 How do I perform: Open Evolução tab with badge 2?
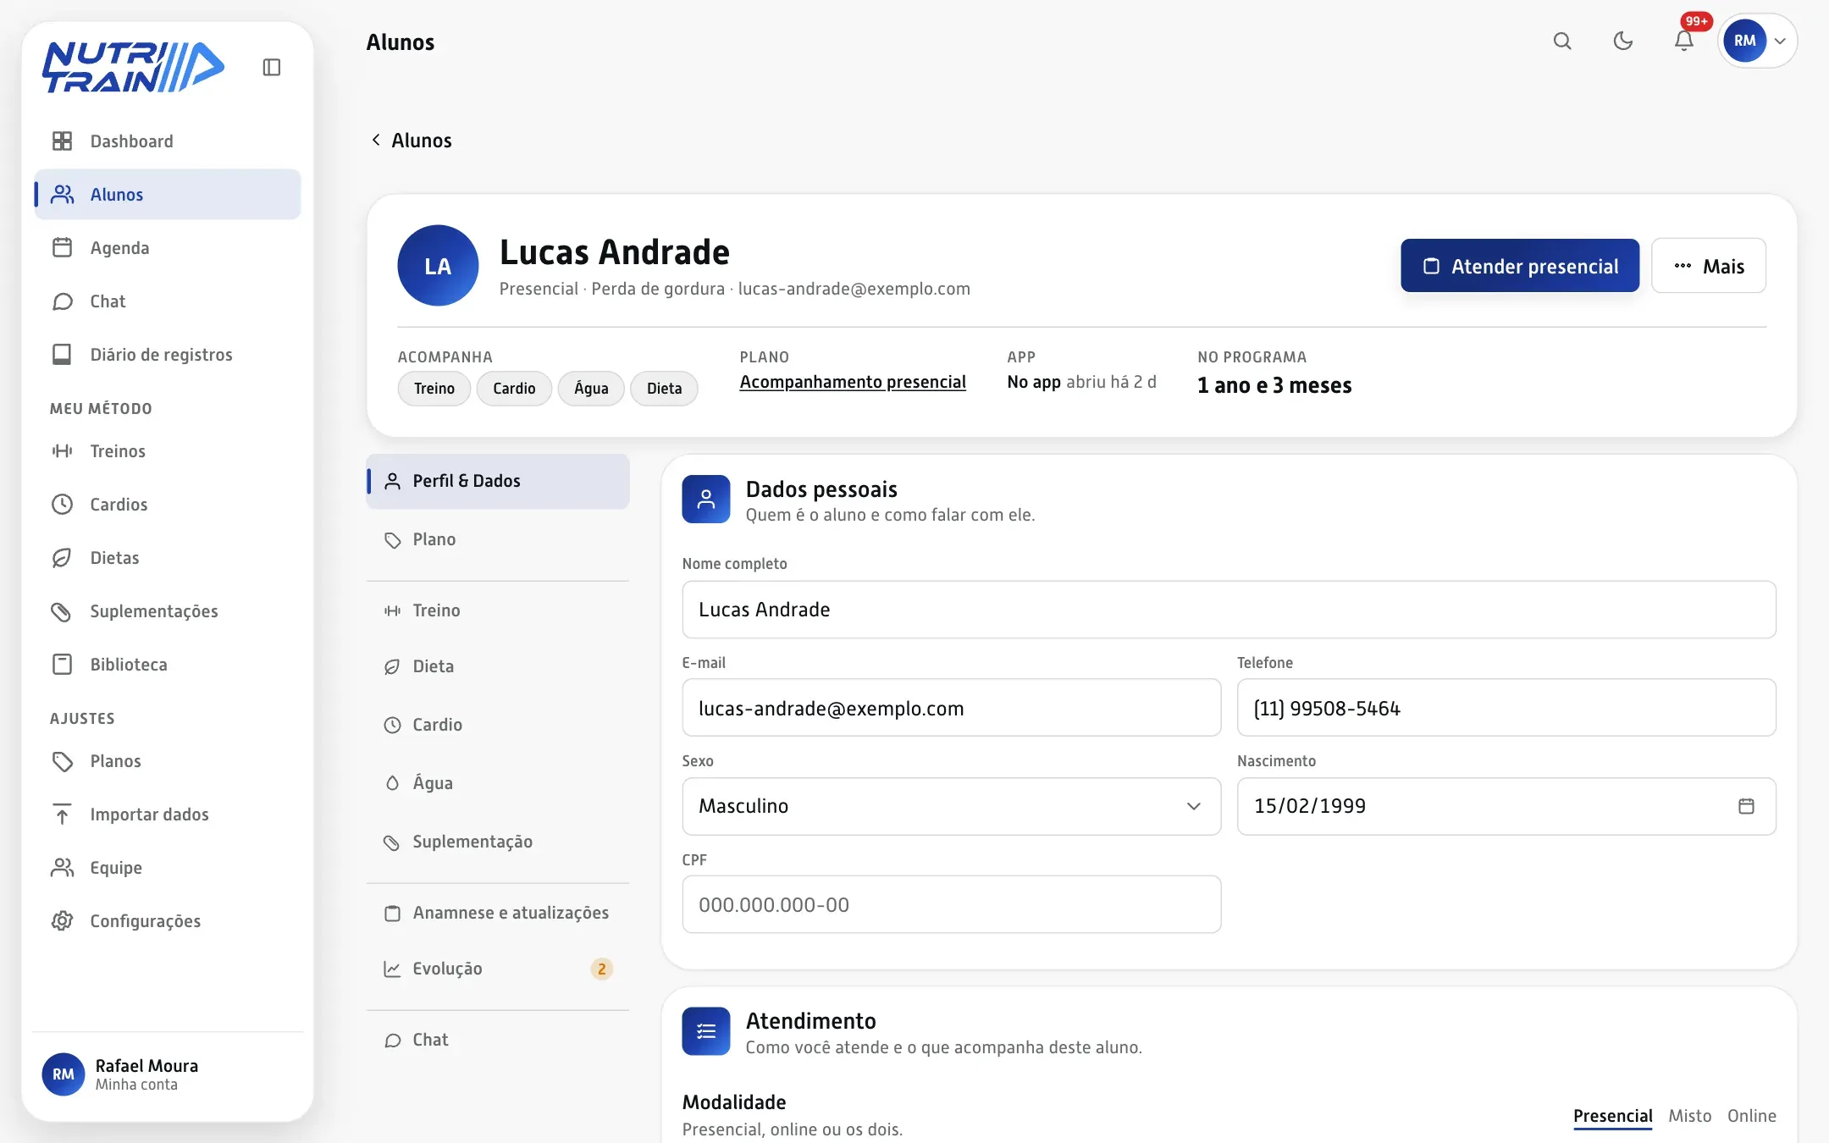click(x=498, y=969)
